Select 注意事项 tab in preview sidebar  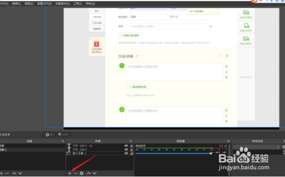click(x=97, y=29)
